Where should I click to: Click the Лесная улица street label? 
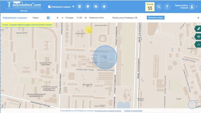[188, 60]
